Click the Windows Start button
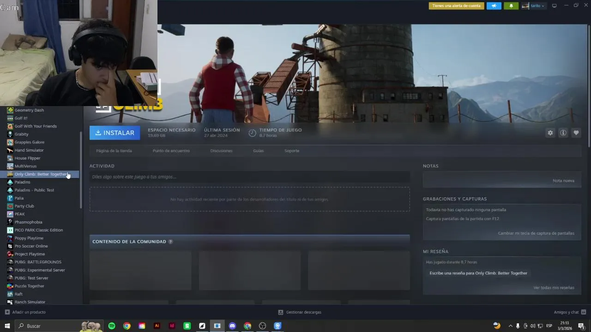 pos(7,326)
